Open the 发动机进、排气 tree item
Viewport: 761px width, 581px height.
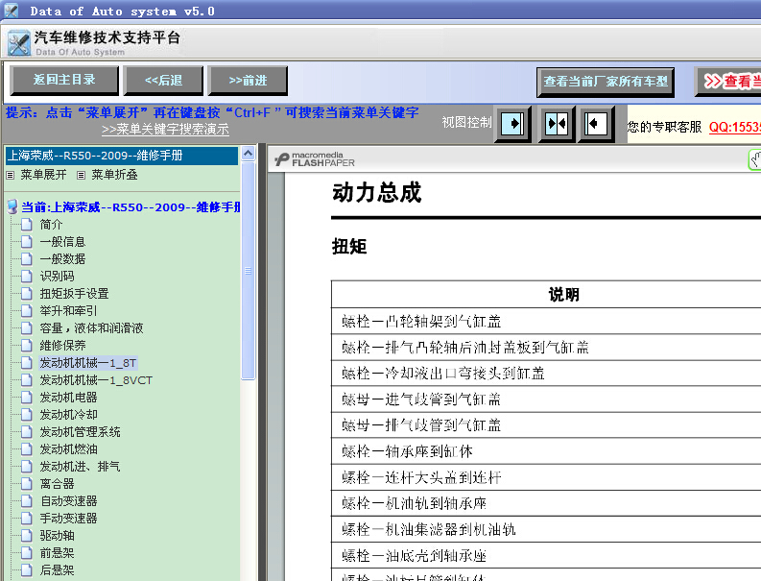click(80, 467)
